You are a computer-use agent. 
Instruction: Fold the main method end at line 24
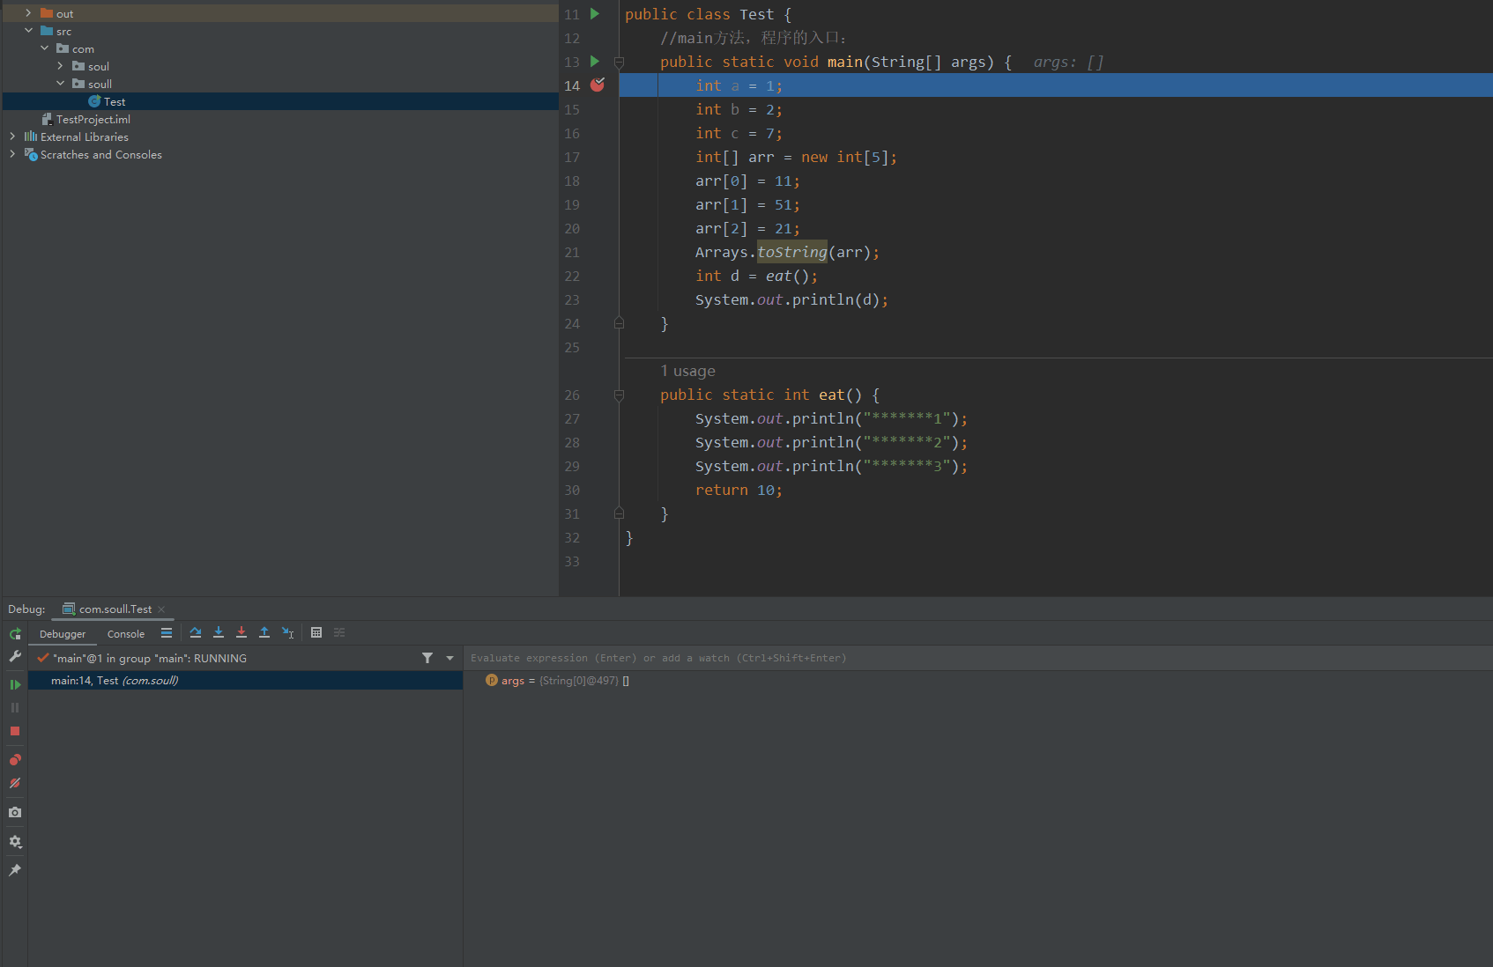[x=619, y=323]
